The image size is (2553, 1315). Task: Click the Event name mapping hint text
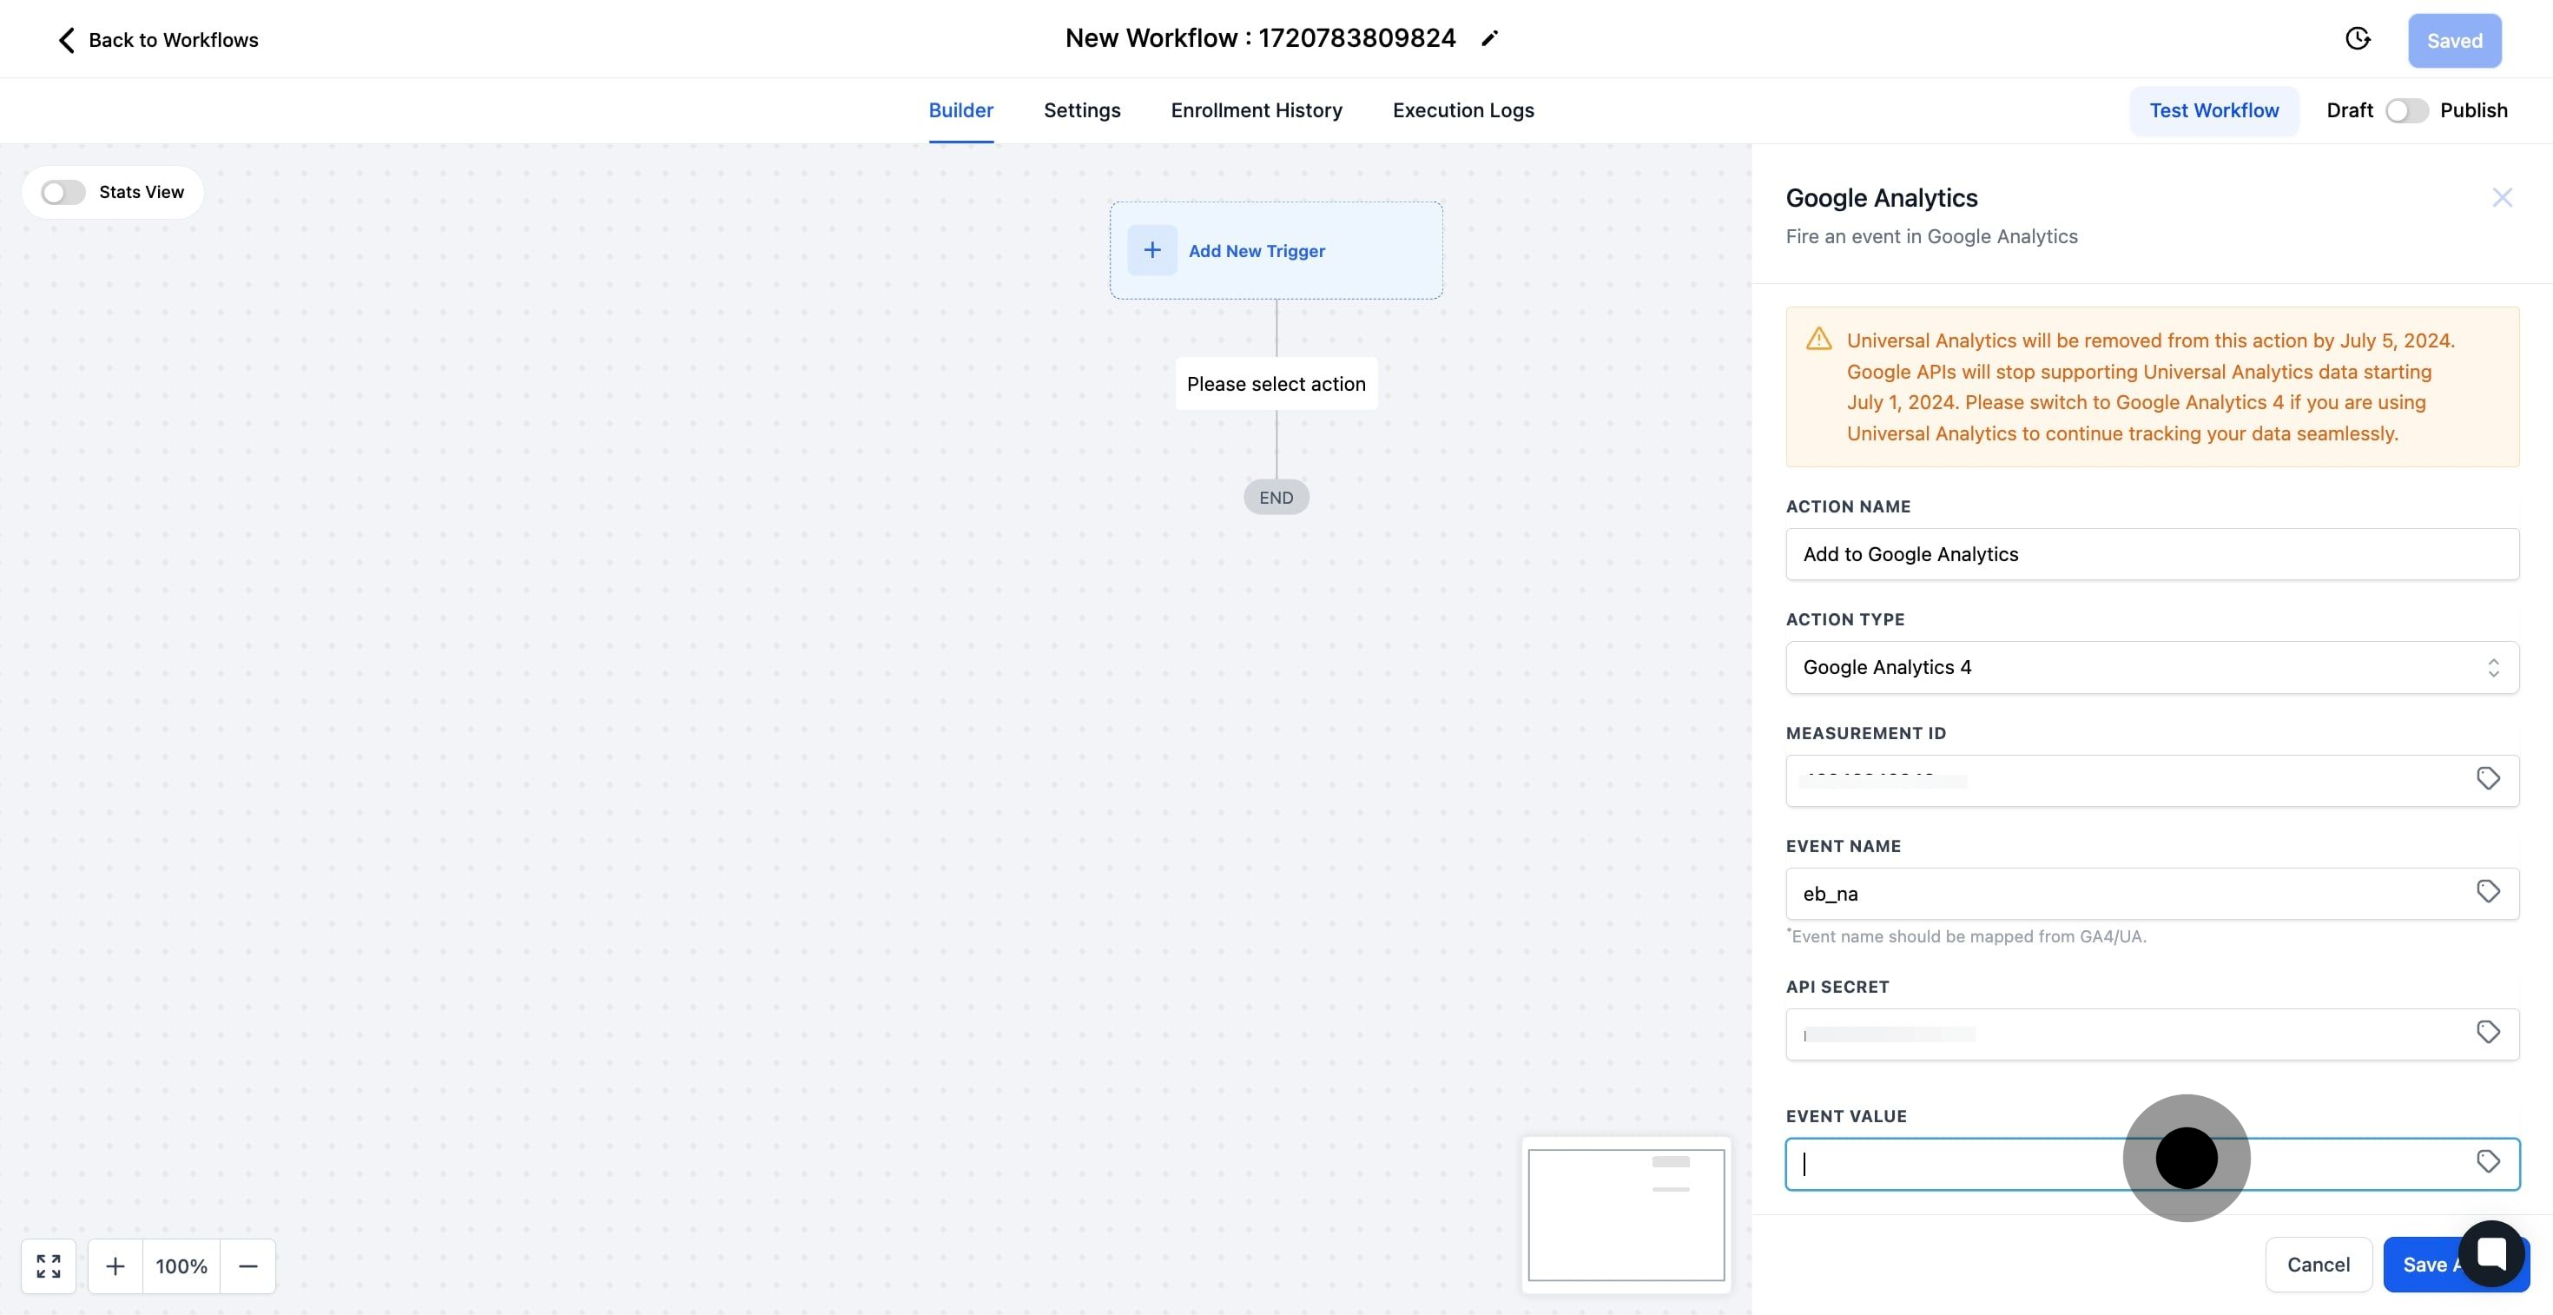point(1966,936)
